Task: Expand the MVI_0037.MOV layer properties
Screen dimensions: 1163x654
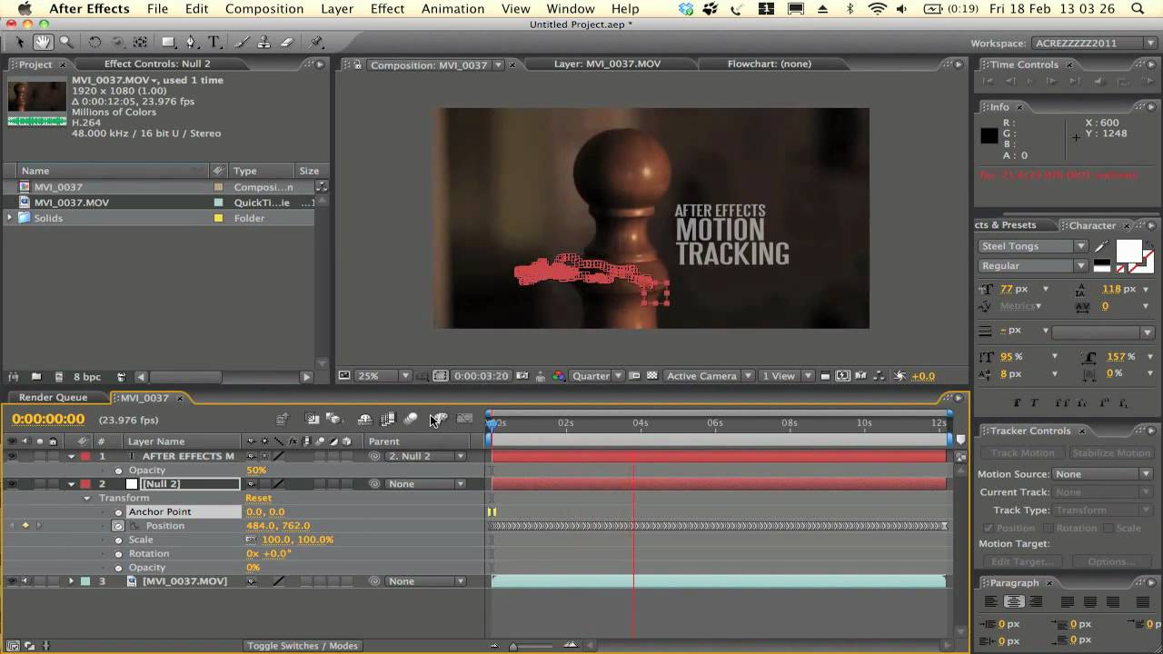Action: coord(71,581)
